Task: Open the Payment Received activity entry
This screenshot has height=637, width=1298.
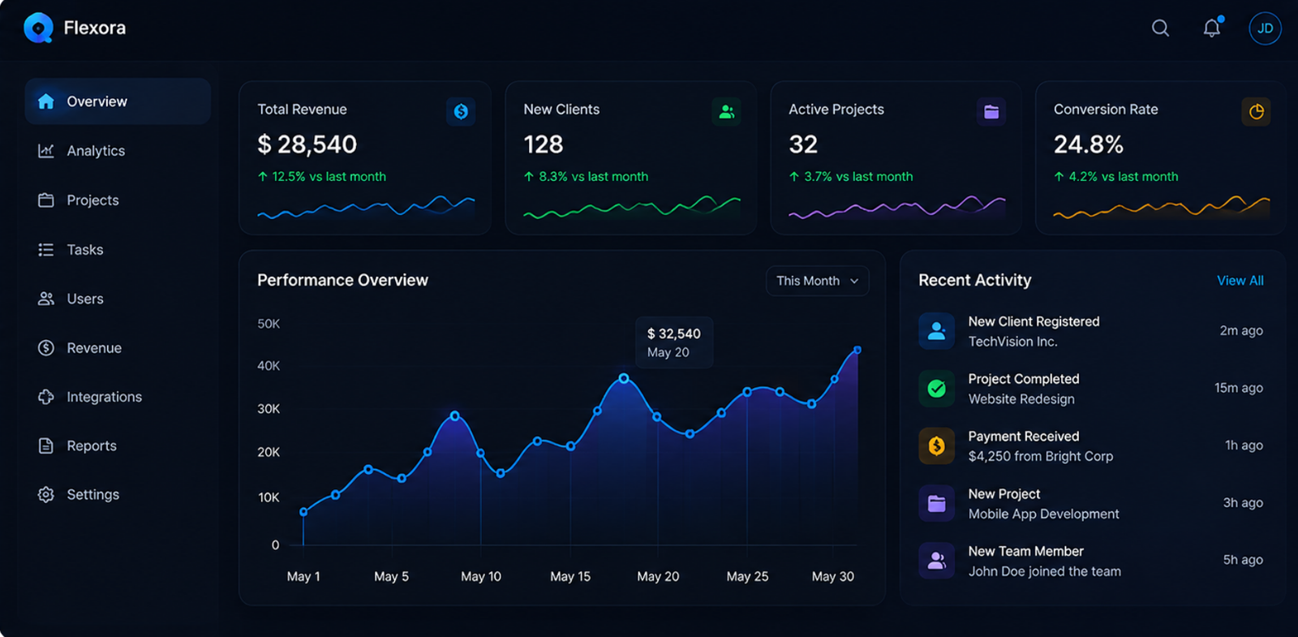Action: (1091, 445)
